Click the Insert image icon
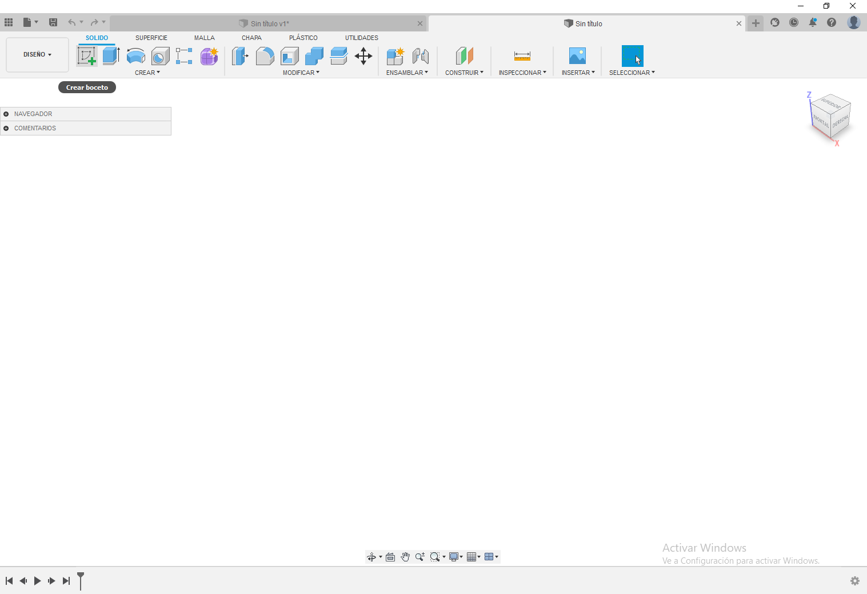Screen dimensions: 867x594 578,56
